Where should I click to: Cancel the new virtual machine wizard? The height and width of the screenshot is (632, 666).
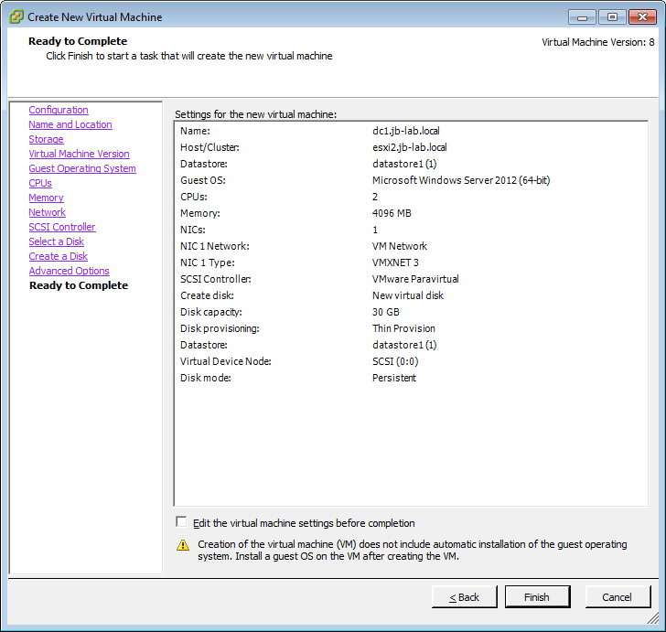[x=618, y=597]
